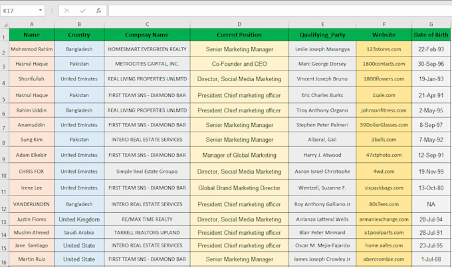Screen dimensions: 452x268
Task: Select cell 'Justin Flores'
Action: [x=32, y=219]
